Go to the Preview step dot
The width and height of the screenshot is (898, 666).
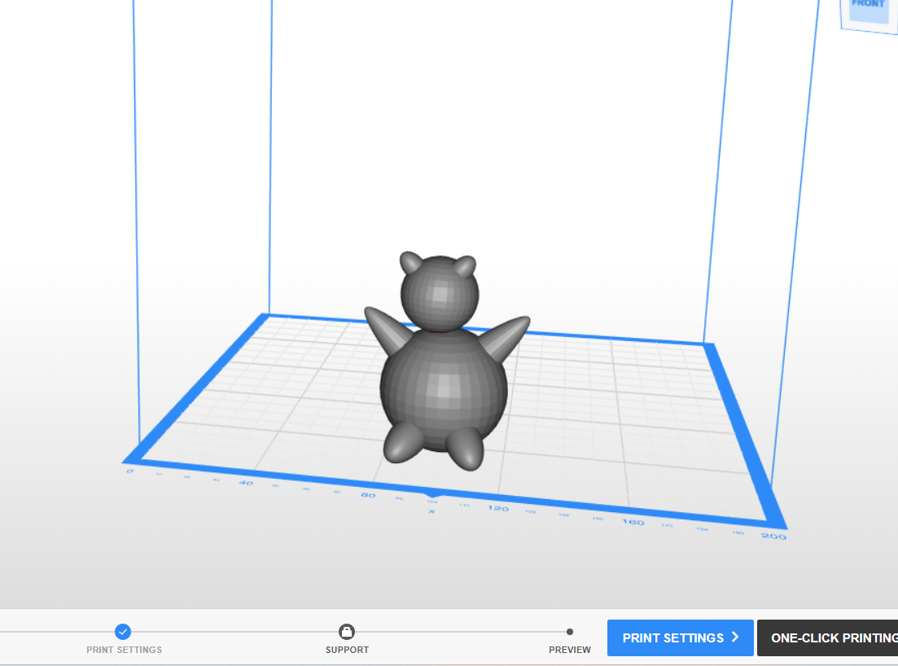tap(569, 632)
